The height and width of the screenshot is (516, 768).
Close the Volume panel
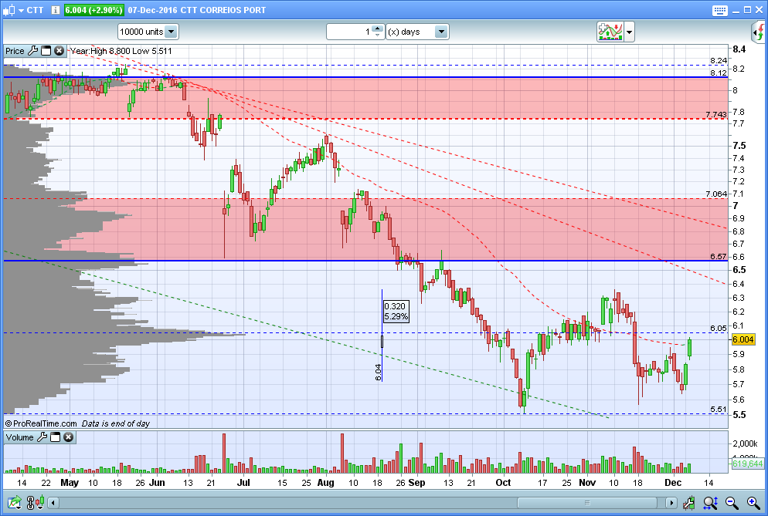pos(69,437)
